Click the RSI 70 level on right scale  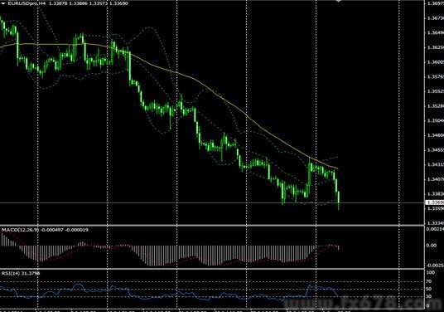(x=429, y=281)
